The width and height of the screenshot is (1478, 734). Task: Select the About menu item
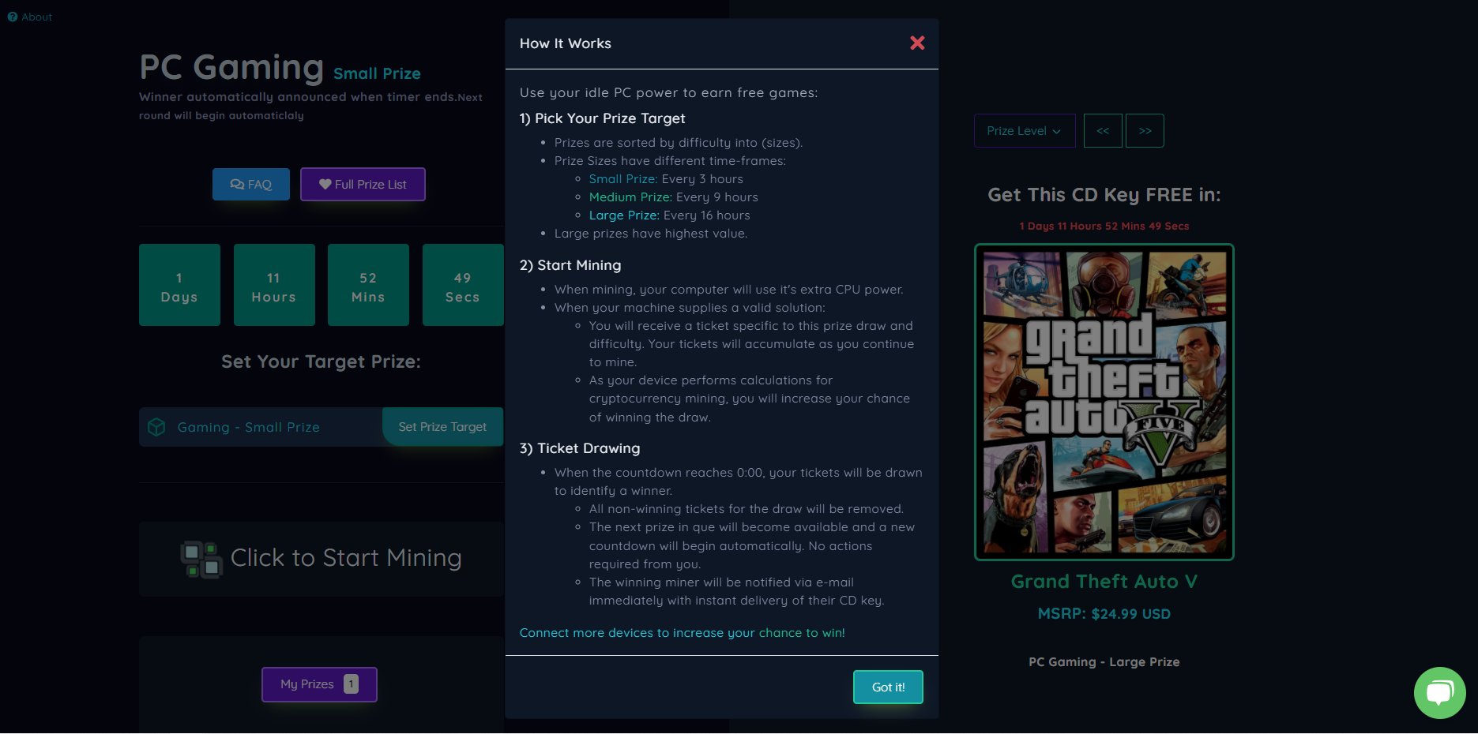tap(30, 16)
